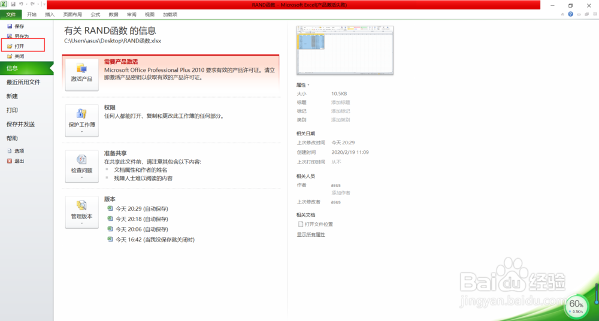Image resolution: width=599 pixels, height=321 pixels.
Task: Click the file path C:\Users\asus\Desktop\RAND函数.xlsx
Action: (113, 41)
